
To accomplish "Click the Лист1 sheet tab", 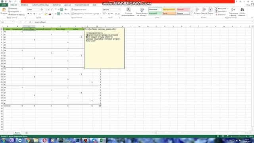I will point(17,133).
